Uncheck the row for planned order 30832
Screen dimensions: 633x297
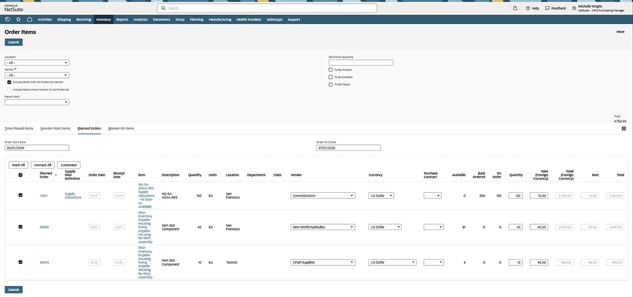(20, 227)
